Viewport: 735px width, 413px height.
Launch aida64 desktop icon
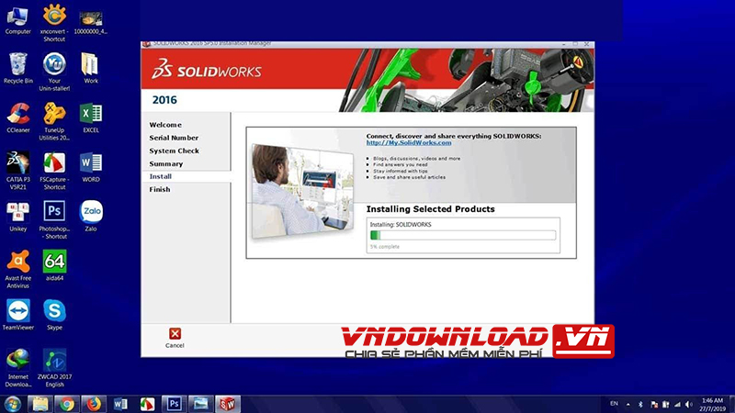pos(54,265)
